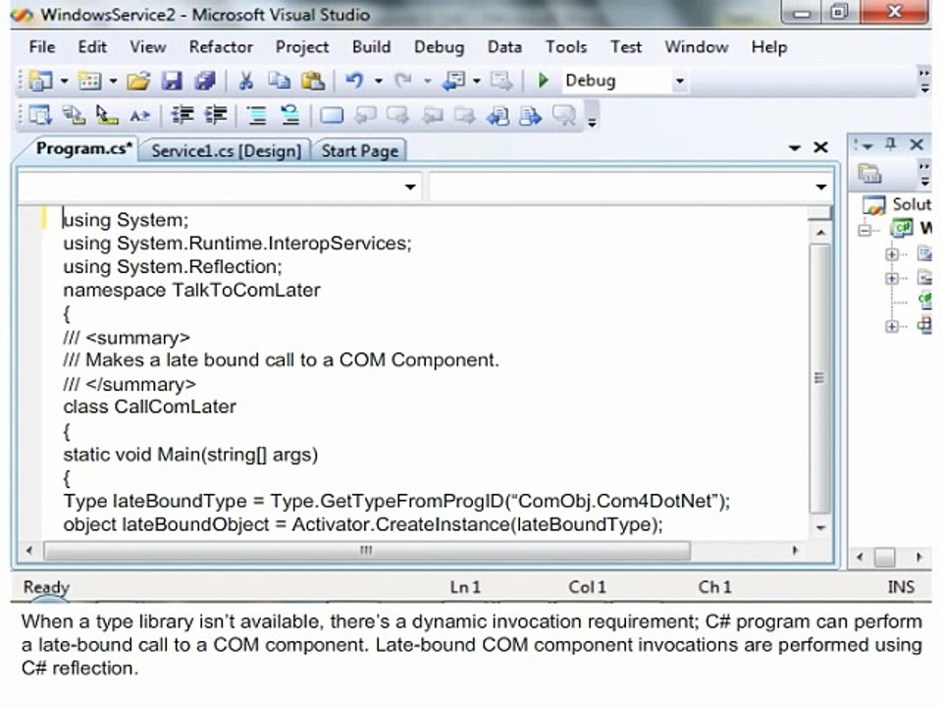Click the greyed Redo arrow icon
The height and width of the screenshot is (707, 942).
tap(403, 81)
